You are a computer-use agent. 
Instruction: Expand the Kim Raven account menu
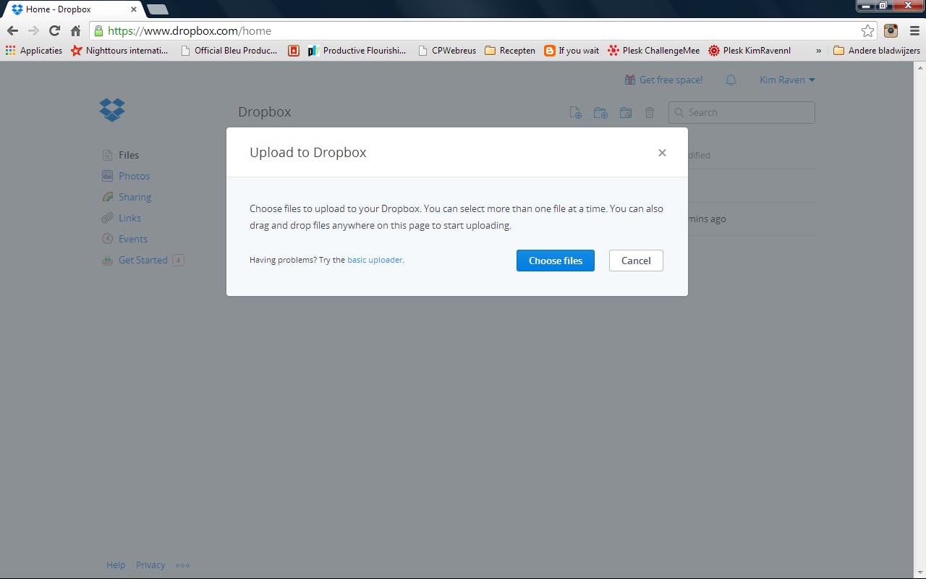click(x=787, y=80)
